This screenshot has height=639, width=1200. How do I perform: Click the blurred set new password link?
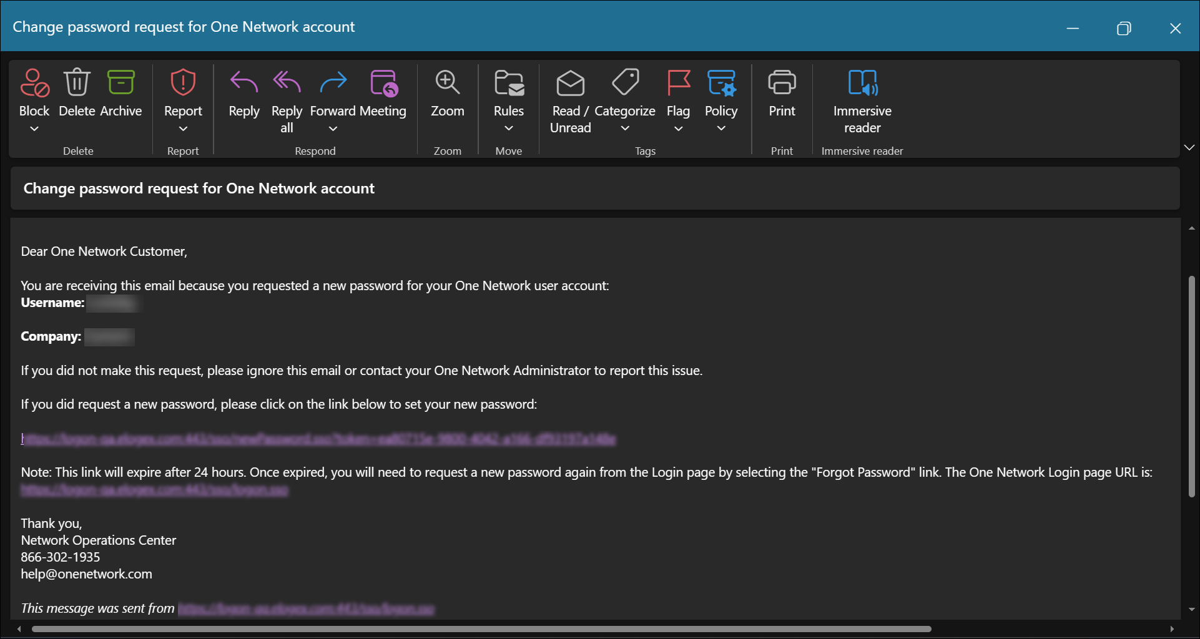318,439
